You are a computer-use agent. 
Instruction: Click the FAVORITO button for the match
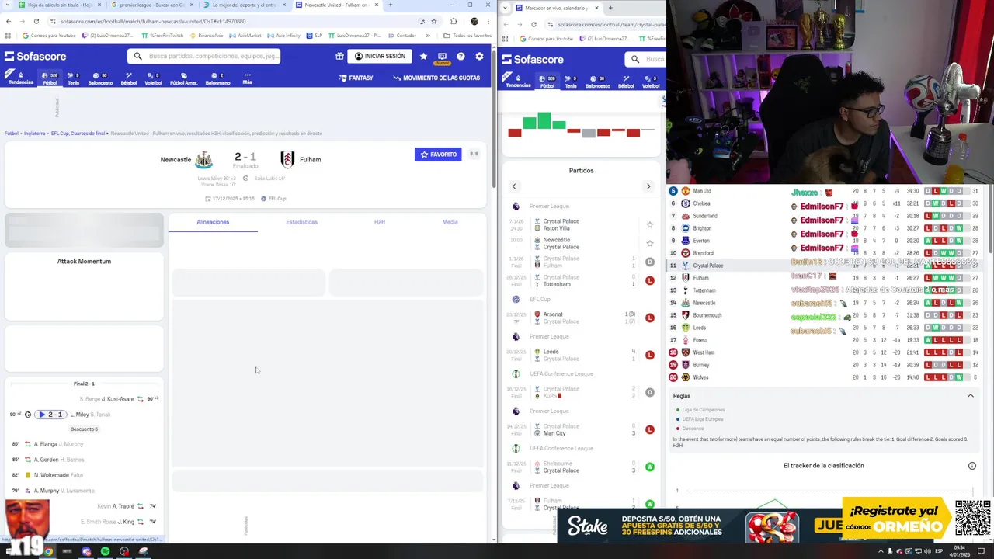pos(438,155)
